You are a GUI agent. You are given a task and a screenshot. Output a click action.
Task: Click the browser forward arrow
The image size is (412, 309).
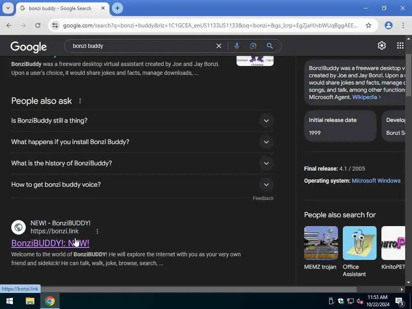tap(23, 25)
